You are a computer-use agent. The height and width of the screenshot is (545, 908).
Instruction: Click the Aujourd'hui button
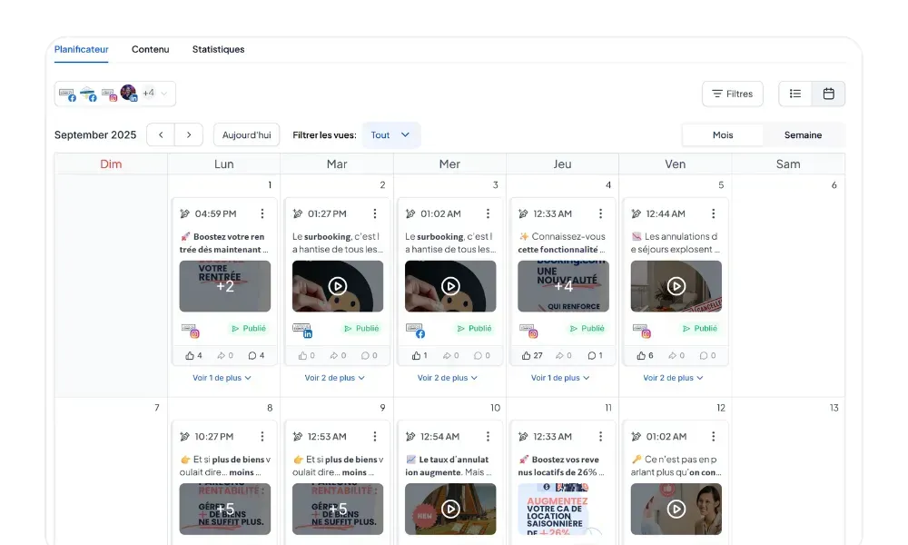point(246,134)
